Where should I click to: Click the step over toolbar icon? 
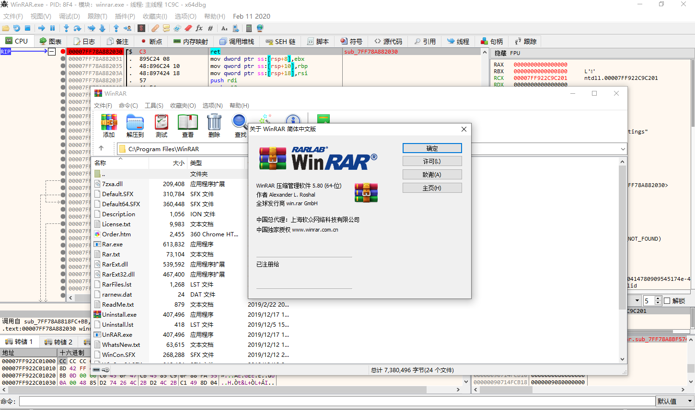pyautogui.click(x=77, y=28)
